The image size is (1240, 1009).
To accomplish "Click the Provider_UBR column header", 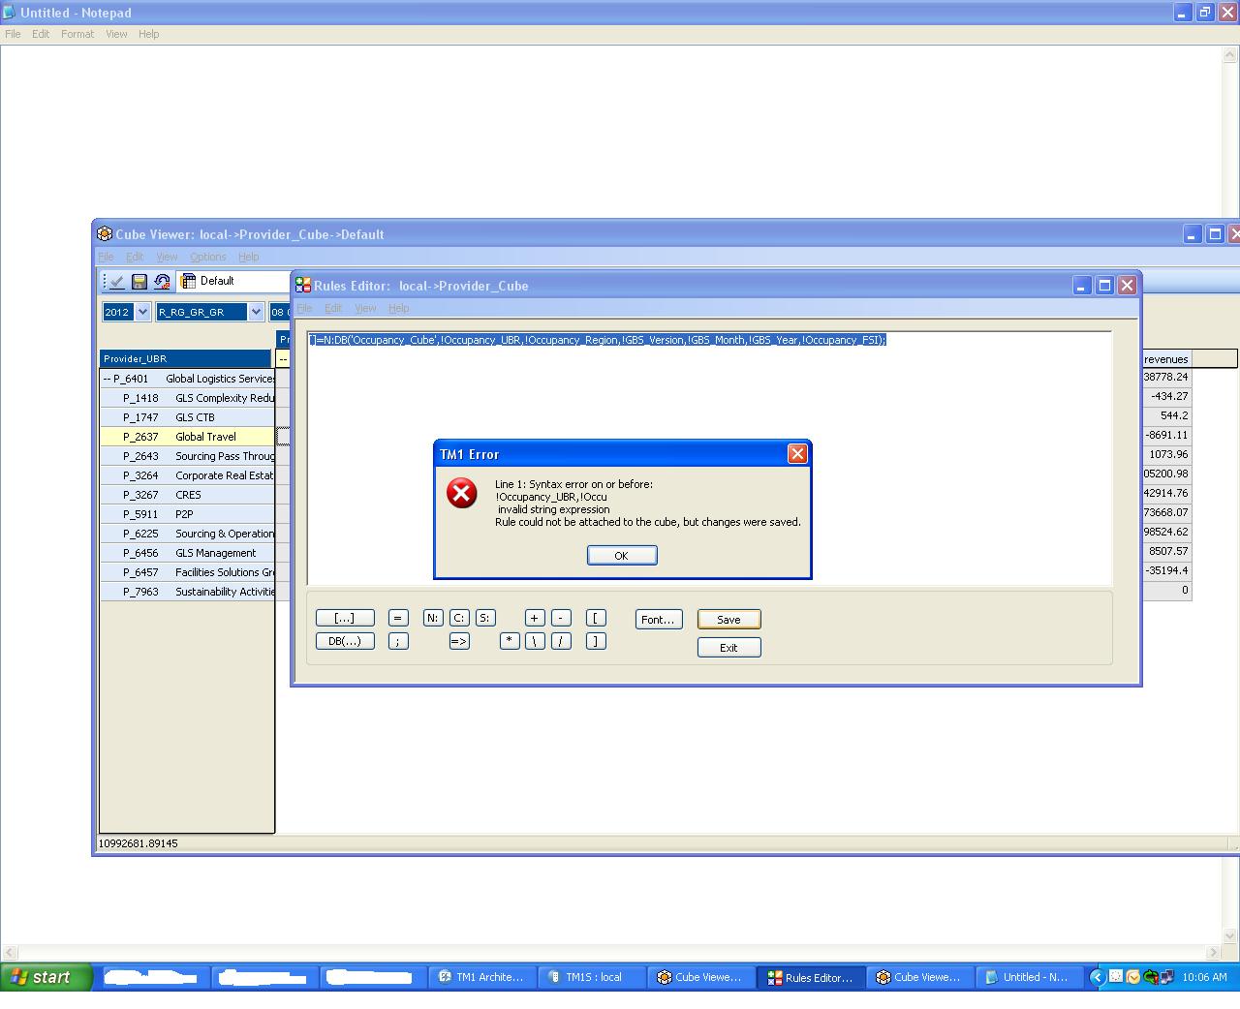I will coord(186,358).
